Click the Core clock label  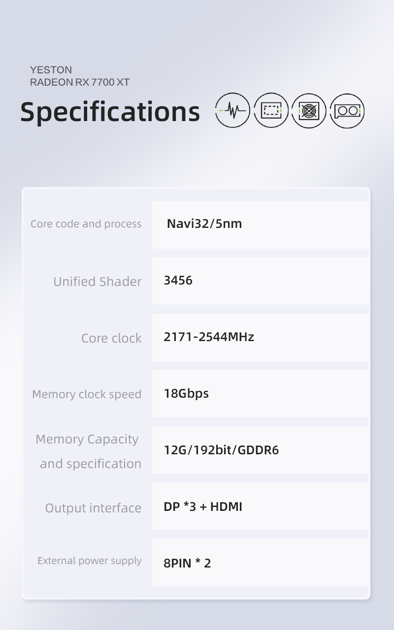click(x=111, y=338)
